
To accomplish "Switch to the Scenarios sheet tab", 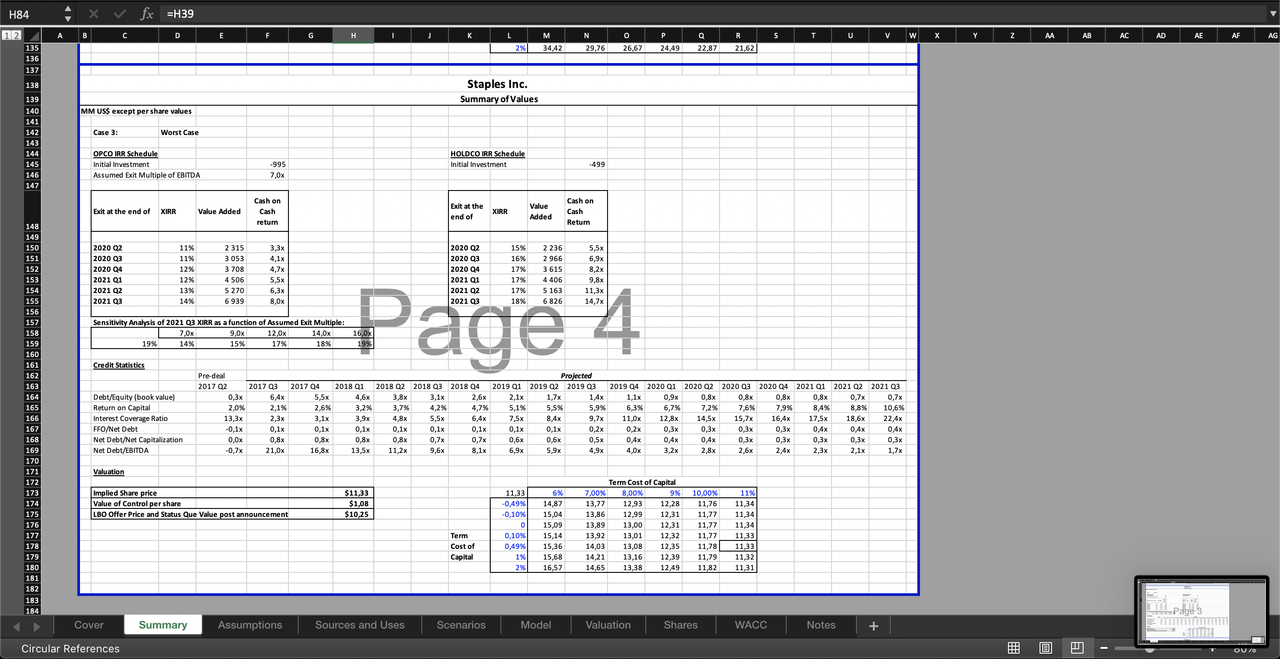I will pyautogui.click(x=461, y=625).
